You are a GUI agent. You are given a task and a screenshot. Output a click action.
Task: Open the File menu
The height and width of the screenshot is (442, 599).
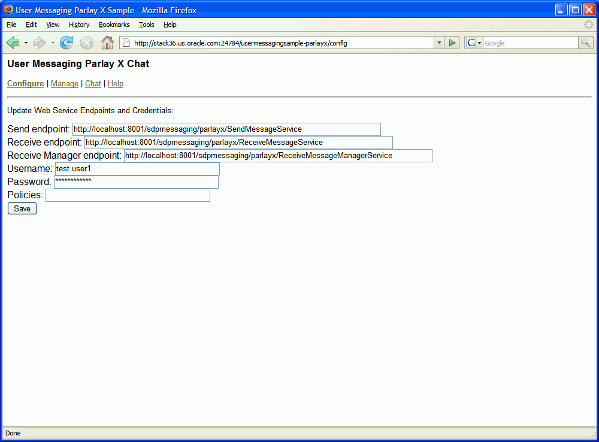pos(11,25)
